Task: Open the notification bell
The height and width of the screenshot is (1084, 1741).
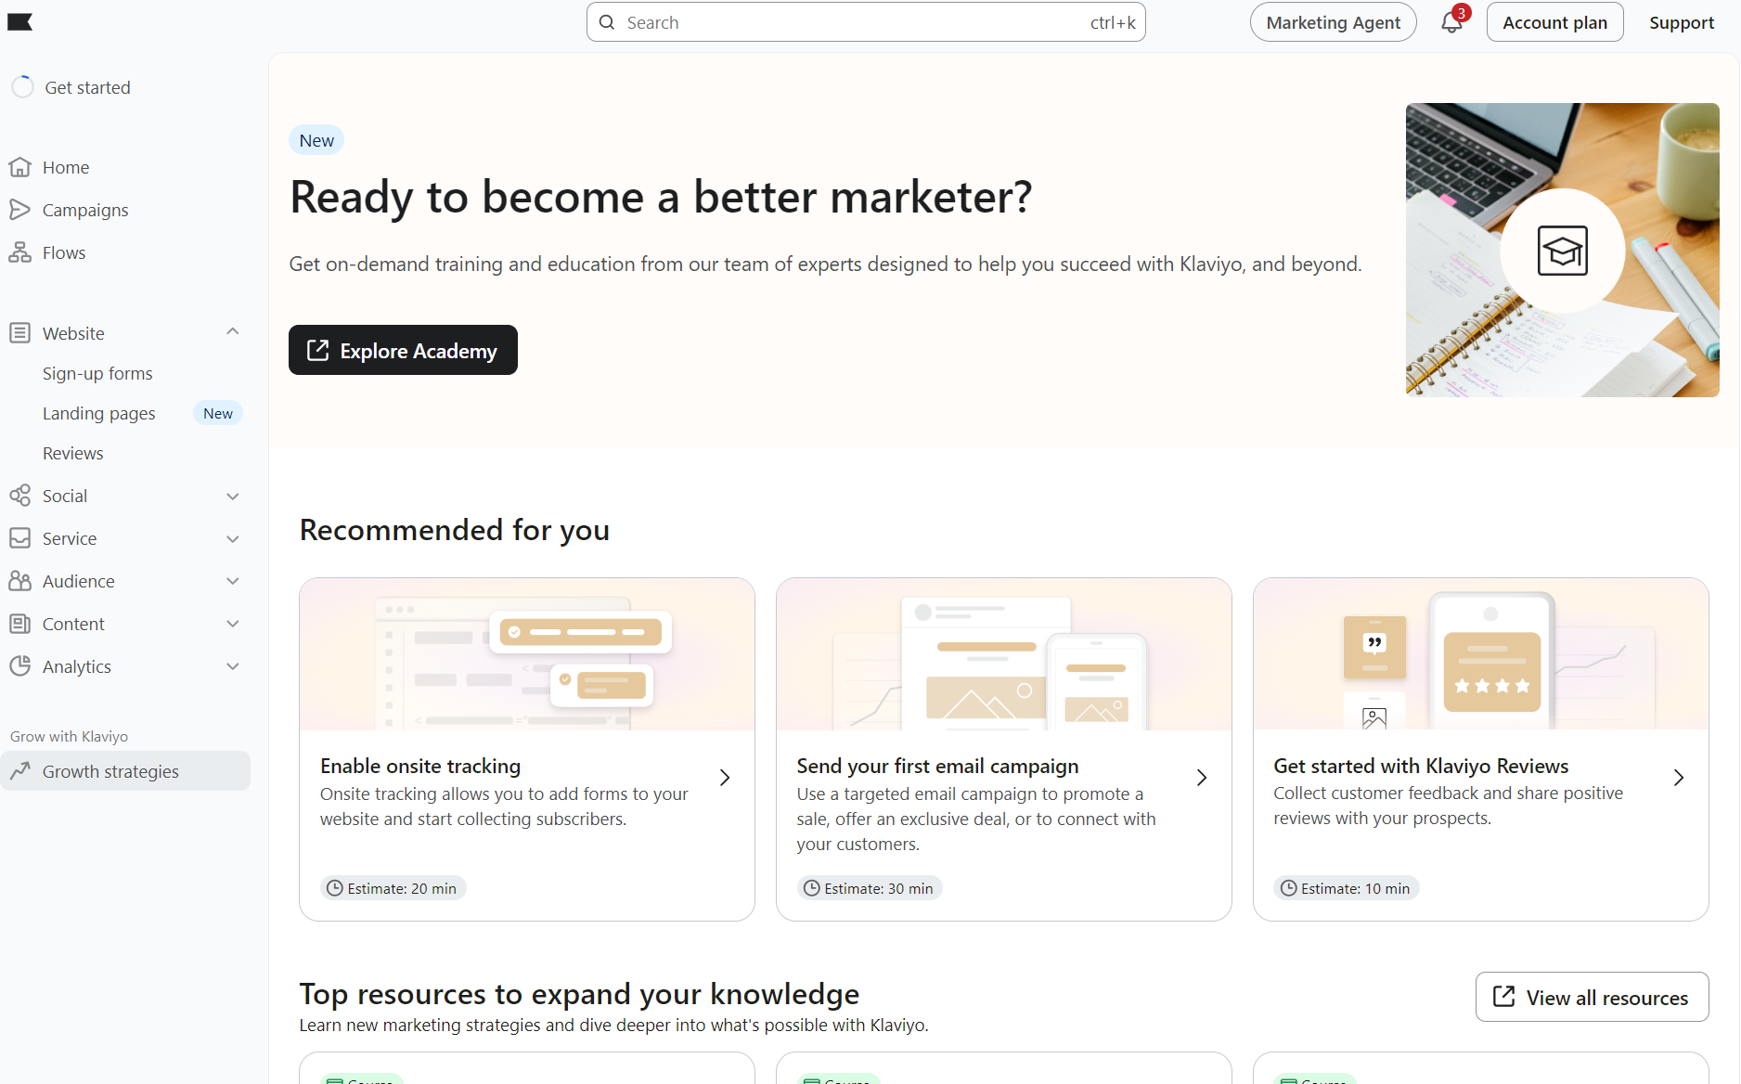Action: [1451, 21]
